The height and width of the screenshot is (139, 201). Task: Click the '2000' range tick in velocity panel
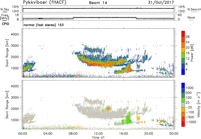(15, 109)
